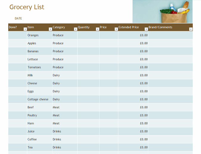Screen dimensions: 201x154
Task: Open the Brand/Comments filter dropdown
Action: 191,29
